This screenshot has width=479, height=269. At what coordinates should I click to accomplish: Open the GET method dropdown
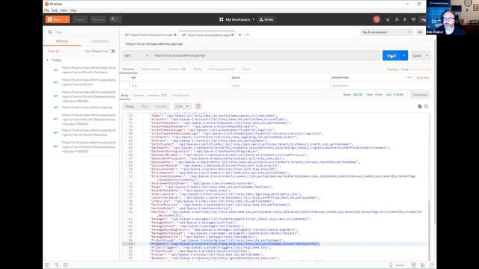click(136, 55)
